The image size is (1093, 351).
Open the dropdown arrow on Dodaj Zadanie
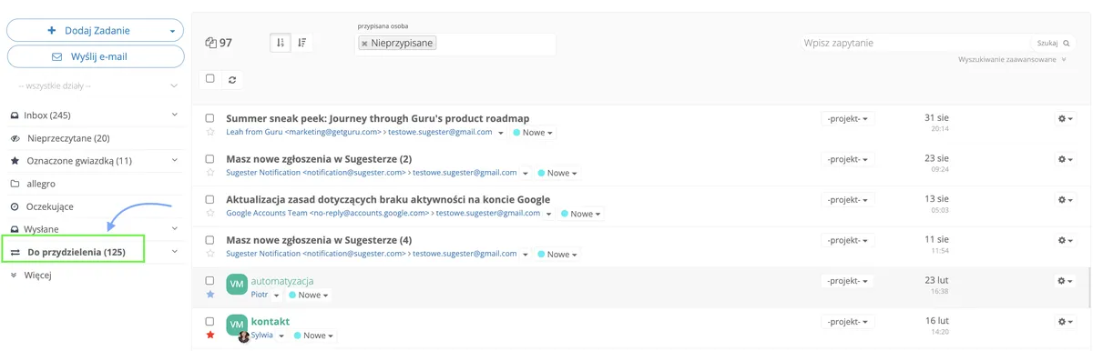coord(171,31)
